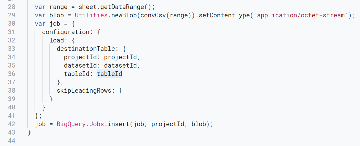Click the numeric value 1 after skipLeadingRows
The image size is (360, 146).
[x=120, y=91]
